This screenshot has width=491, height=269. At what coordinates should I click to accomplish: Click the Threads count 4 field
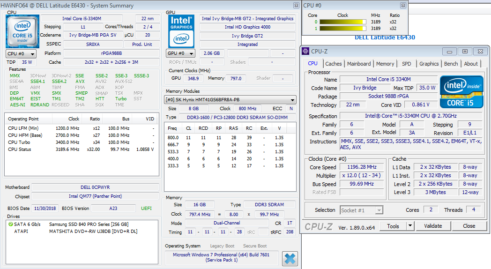[x=474, y=209]
